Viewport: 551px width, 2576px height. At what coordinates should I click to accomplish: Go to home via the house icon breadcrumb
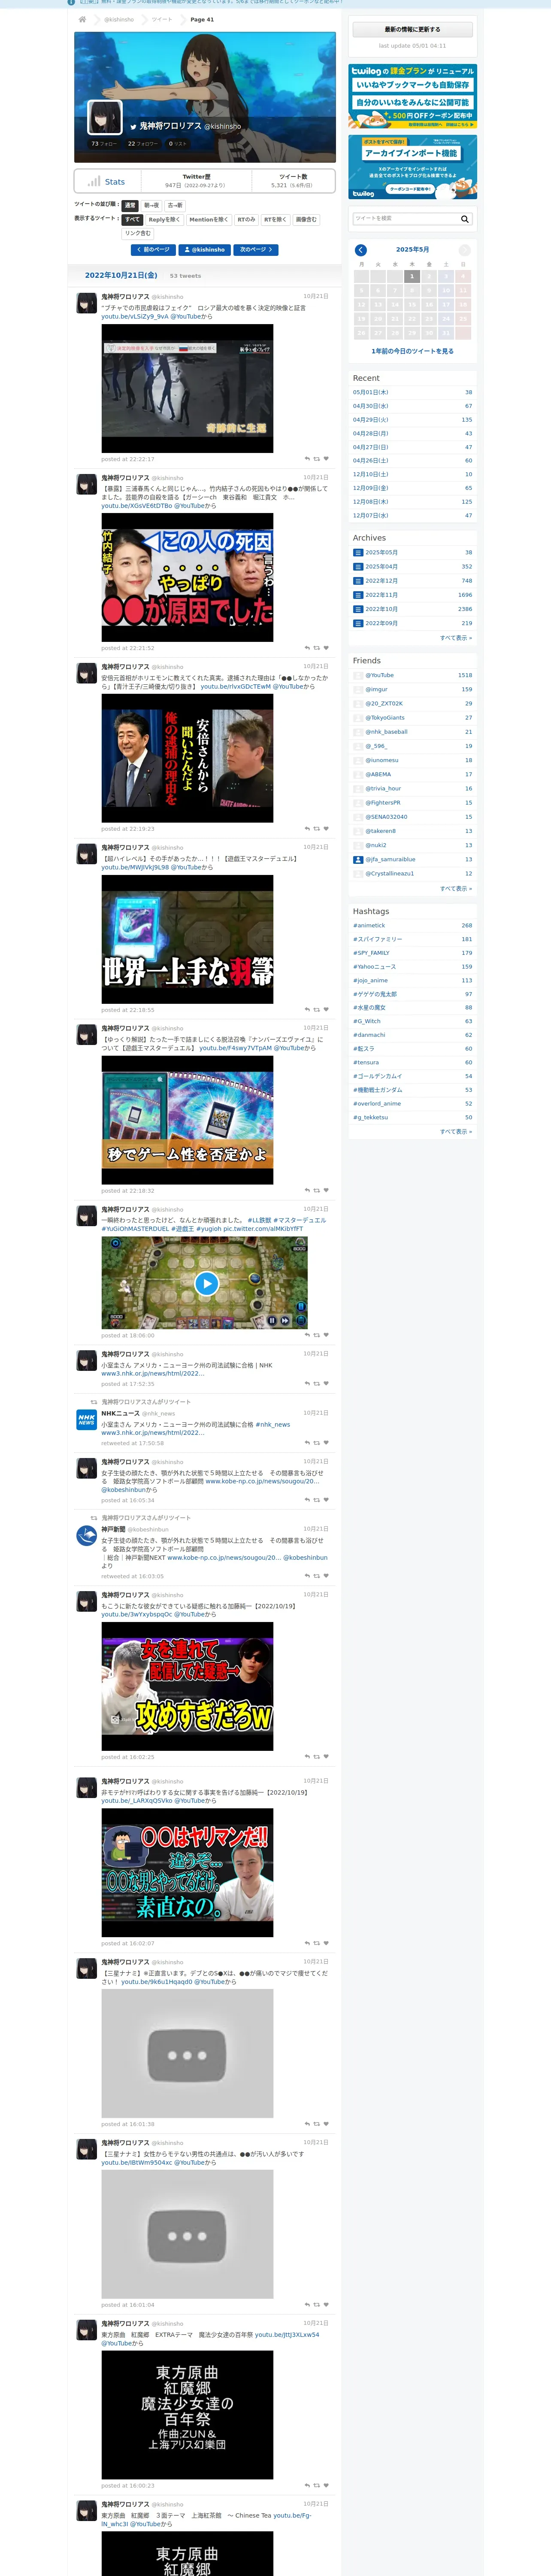(83, 19)
